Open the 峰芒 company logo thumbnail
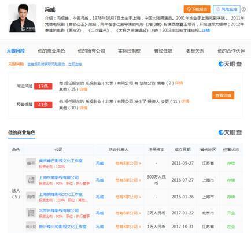Image resolution: width=251 pixels, height=233 pixels. tap(31, 163)
